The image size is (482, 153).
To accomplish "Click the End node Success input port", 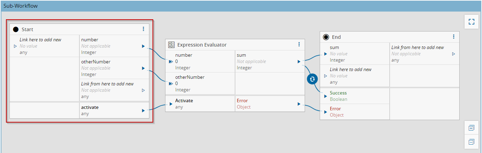I will click(326, 96).
